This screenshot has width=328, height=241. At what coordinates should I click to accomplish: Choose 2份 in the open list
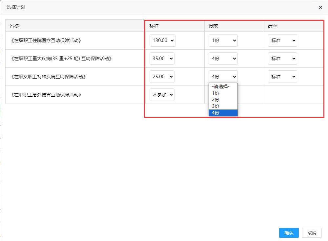[223, 100]
